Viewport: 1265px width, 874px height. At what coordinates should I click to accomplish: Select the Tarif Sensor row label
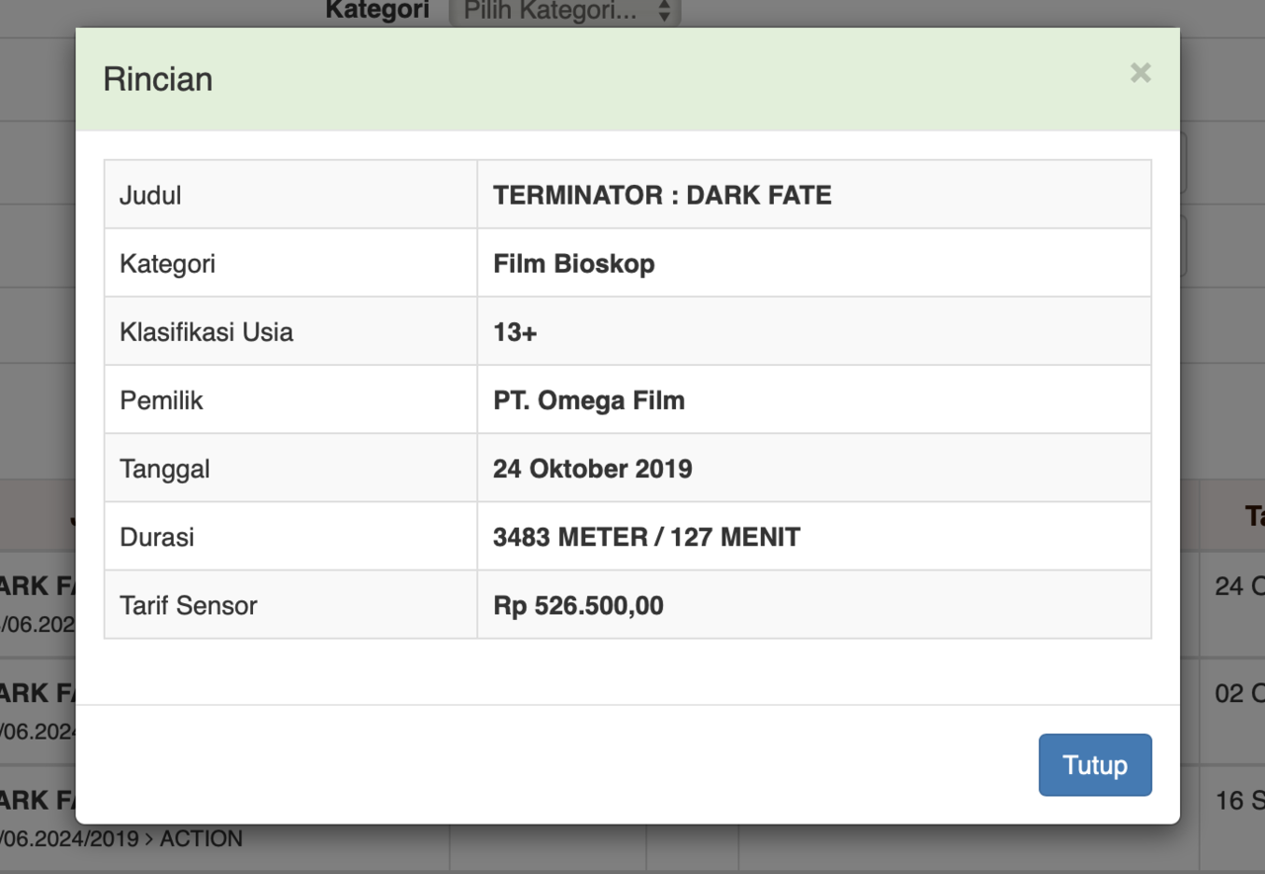click(189, 605)
